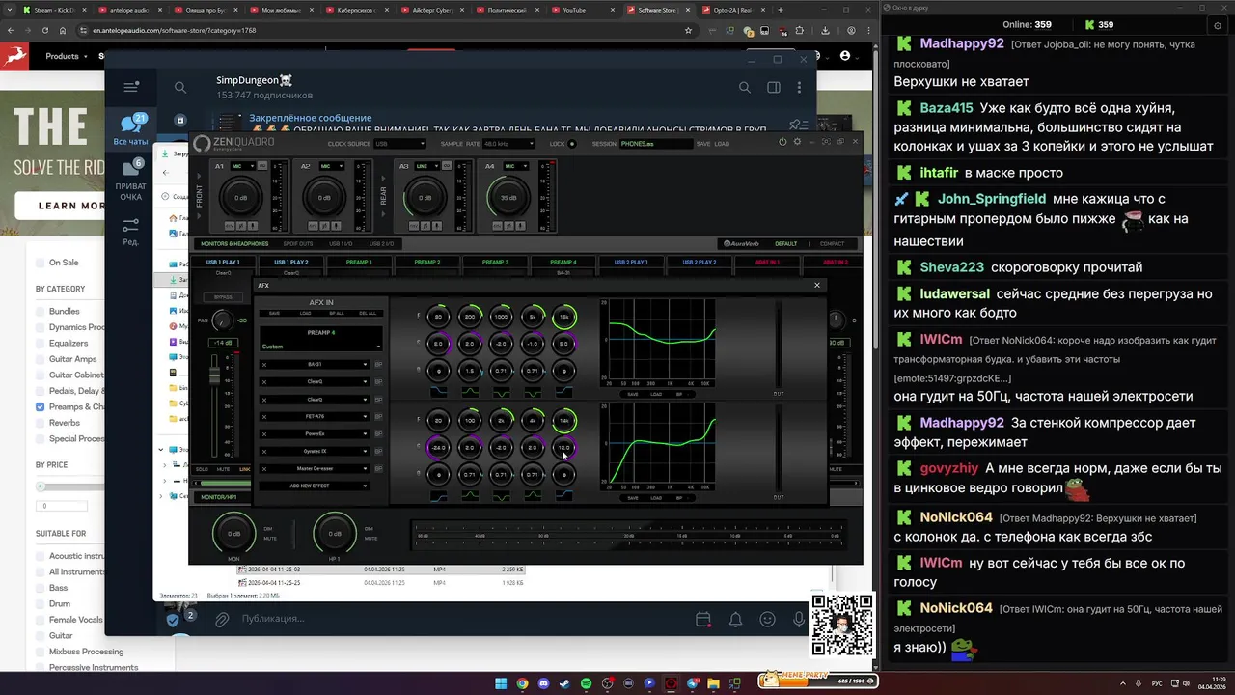Toggle the stereo link icon on A1
Screen dimensions: 1235x695
[x=263, y=166]
